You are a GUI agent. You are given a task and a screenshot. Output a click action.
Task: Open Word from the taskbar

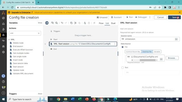click(73, 99)
